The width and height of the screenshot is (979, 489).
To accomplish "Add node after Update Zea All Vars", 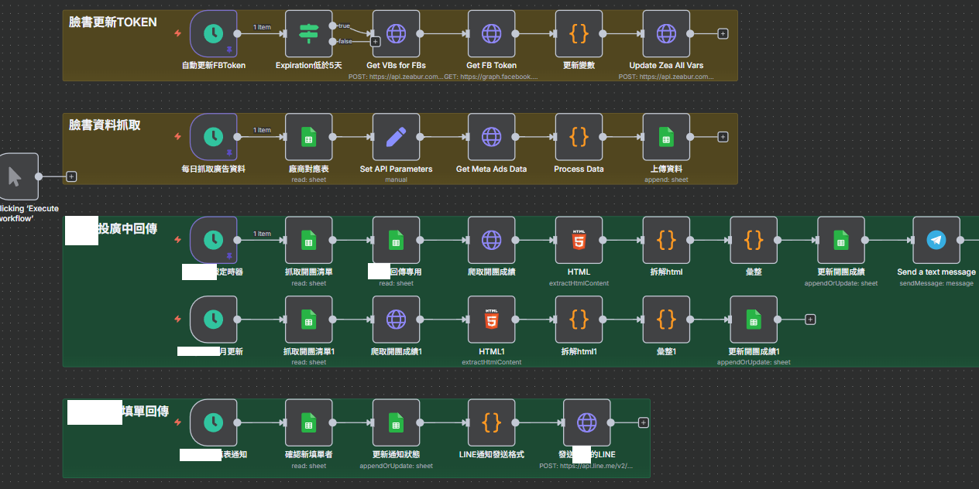I will [x=723, y=34].
